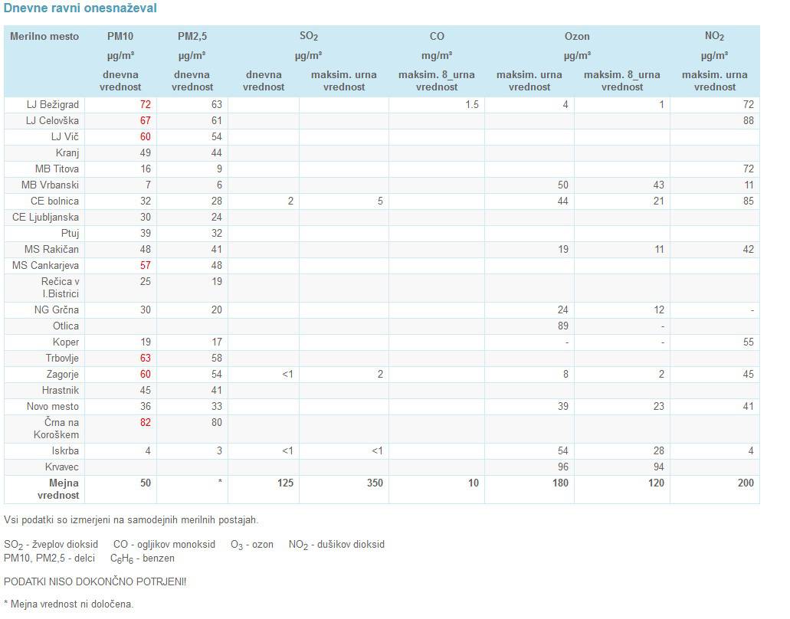The width and height of the screenshot is (790, 619).
Task: Click the SO₂ column header
Action: pyautogui.click(x=308, y=36)
